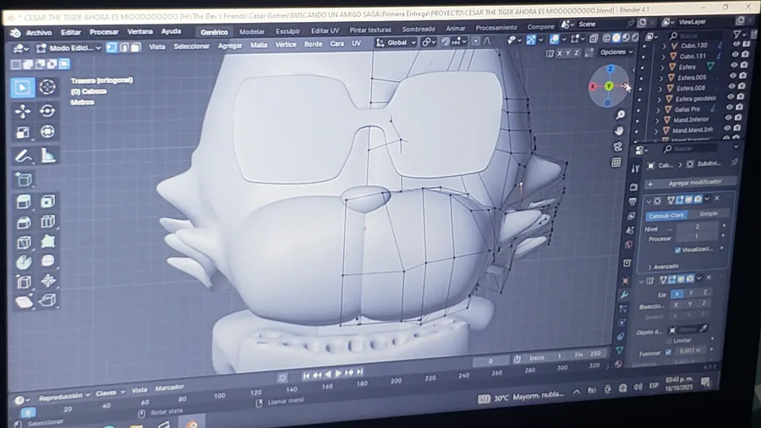Select the Edge Slide tool

pos(24,282)
